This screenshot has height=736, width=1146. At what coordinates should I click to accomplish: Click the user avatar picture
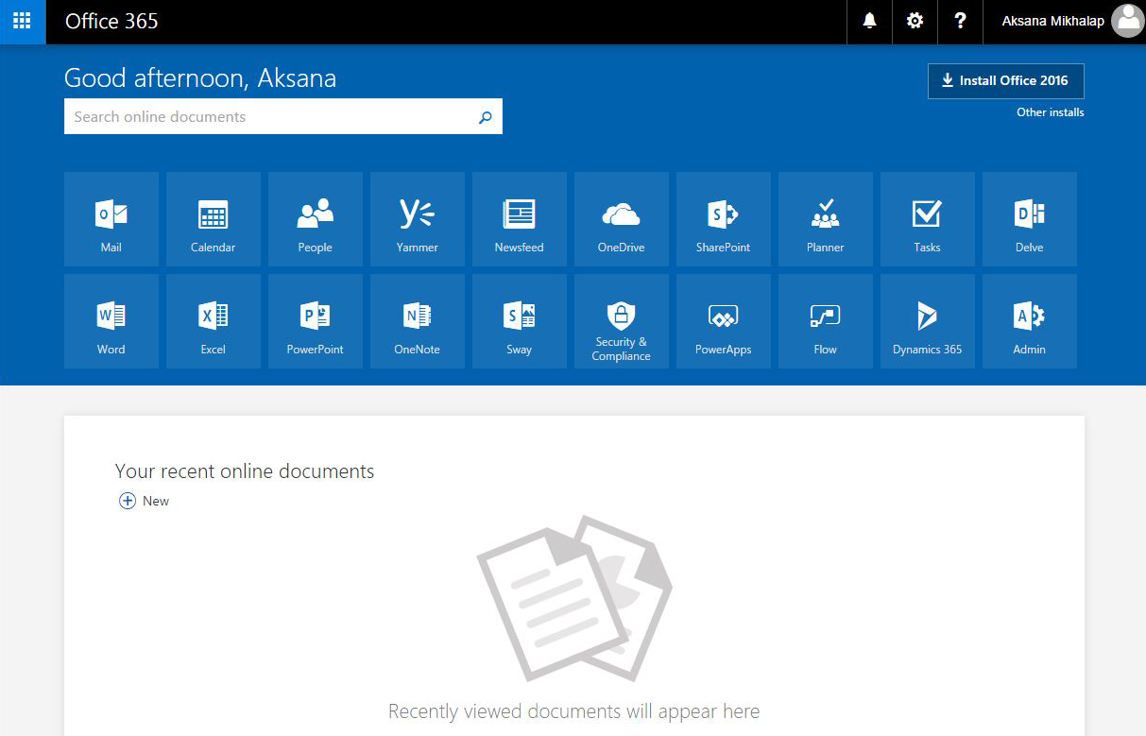(x=1127, y=21)
